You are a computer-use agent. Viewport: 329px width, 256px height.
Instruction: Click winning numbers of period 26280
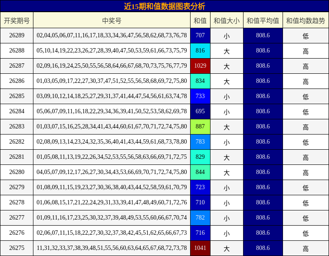pos(112,172)
